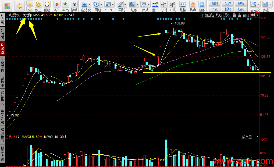Expand the 版式 layout dropdown arrow
Viewport: 274px width, 167px height.
(149, 5)
